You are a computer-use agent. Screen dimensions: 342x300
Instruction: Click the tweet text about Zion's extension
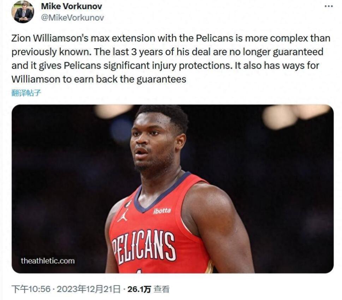pyautogui.click(x=171, y=59)
